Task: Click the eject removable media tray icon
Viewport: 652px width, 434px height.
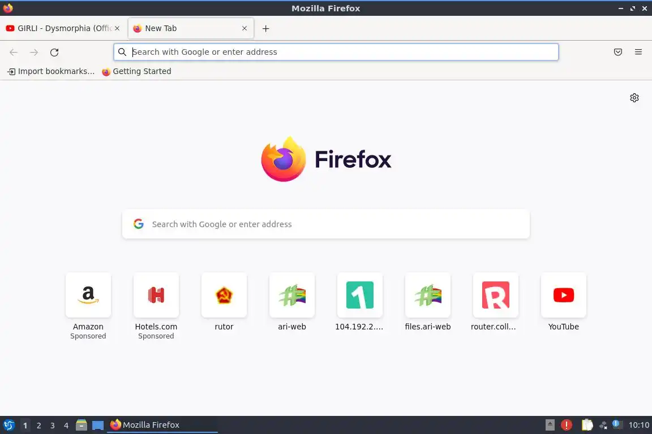Action: pyautogui.click(x=550, y=425)
